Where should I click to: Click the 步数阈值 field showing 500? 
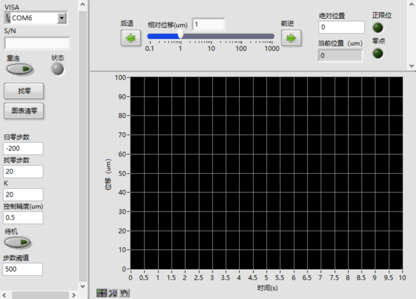[x=22, y=269]
